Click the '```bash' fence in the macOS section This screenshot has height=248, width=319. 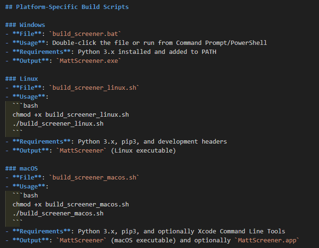(x=25, y=196)
